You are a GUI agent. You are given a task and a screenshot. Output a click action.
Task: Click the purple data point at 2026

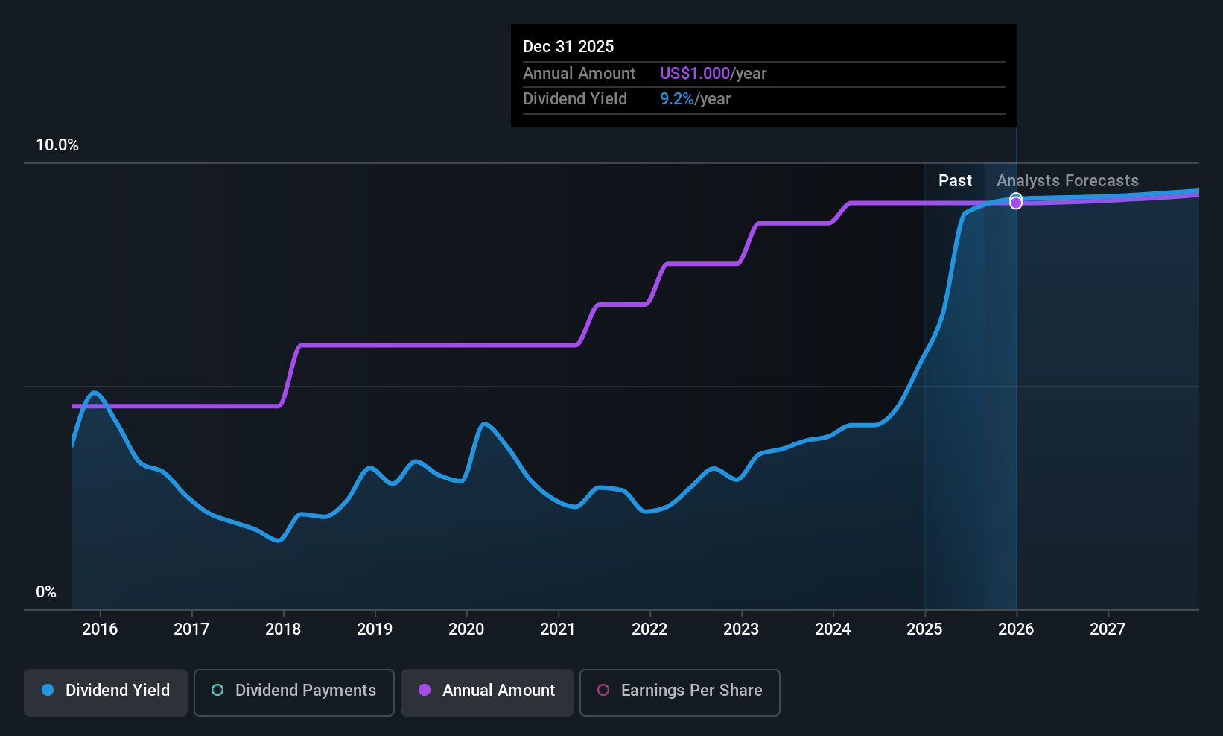[1016, 203]
